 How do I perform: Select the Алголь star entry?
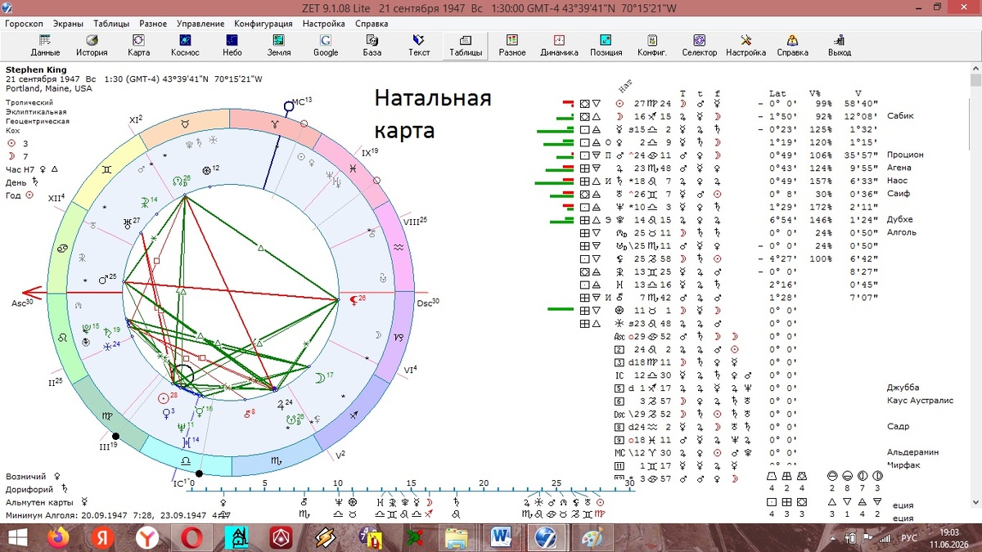[x=902, y=232]
